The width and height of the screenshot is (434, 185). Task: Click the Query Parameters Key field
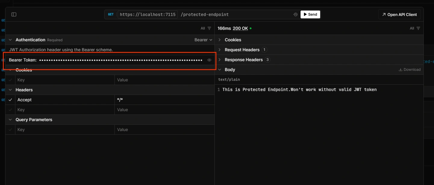pyautogui.click(x=65, y=130)
